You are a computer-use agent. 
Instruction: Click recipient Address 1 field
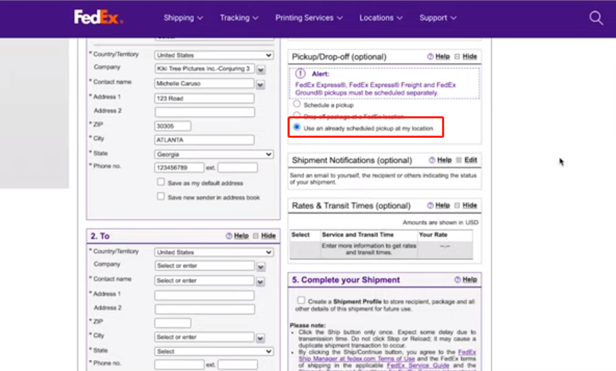(204, 296)
